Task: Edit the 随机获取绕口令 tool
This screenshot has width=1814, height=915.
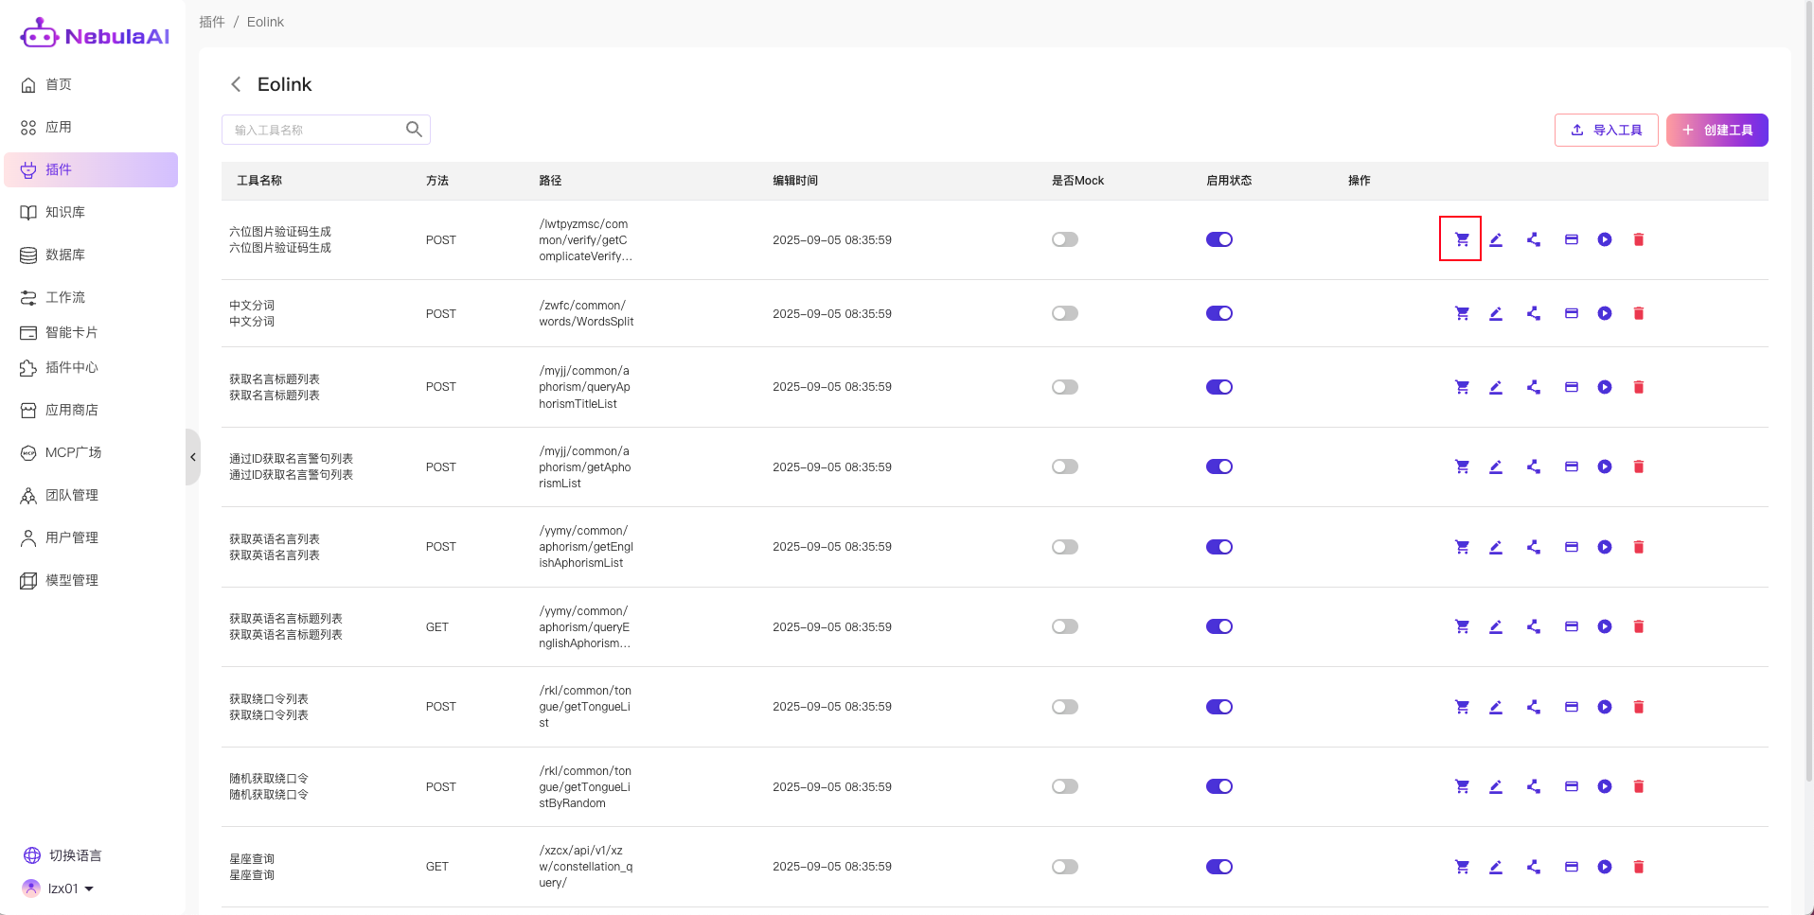Action: [1496, 786]
